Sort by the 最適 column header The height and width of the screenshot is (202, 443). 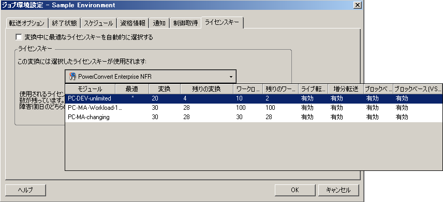132,89
